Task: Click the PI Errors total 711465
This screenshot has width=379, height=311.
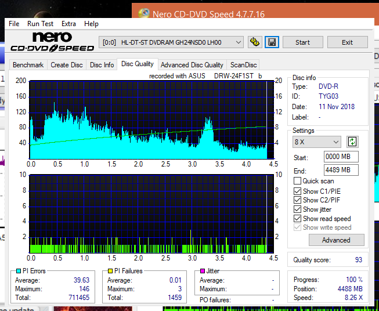Action: pyautogui.click(x=79, y=298)
